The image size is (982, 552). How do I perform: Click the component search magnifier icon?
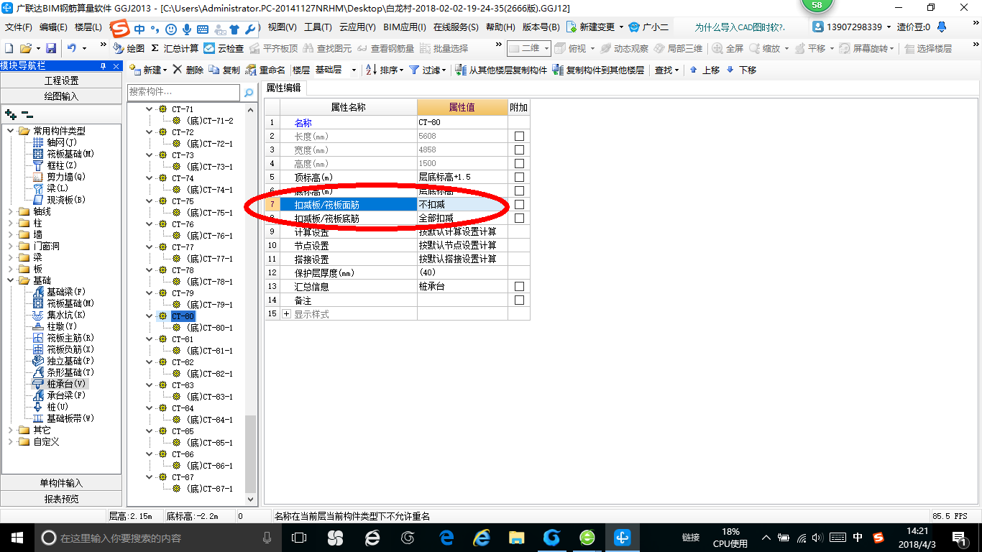pyautogui.click(x=249, y=93)
